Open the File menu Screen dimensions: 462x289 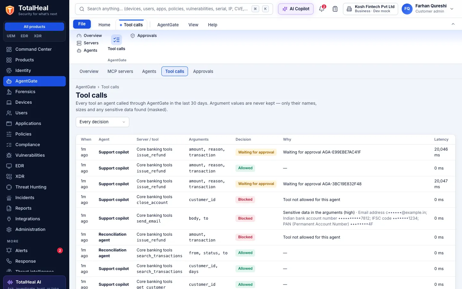click(82, 24)
